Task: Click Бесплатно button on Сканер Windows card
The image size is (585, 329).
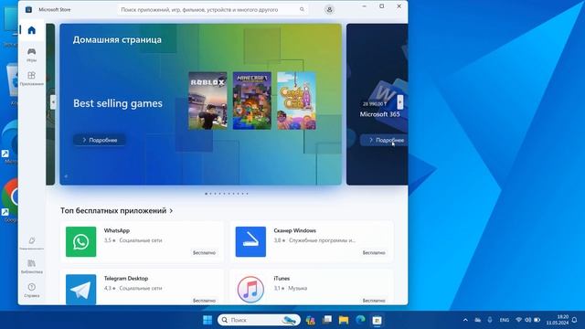Action: (x=374, y=252)
